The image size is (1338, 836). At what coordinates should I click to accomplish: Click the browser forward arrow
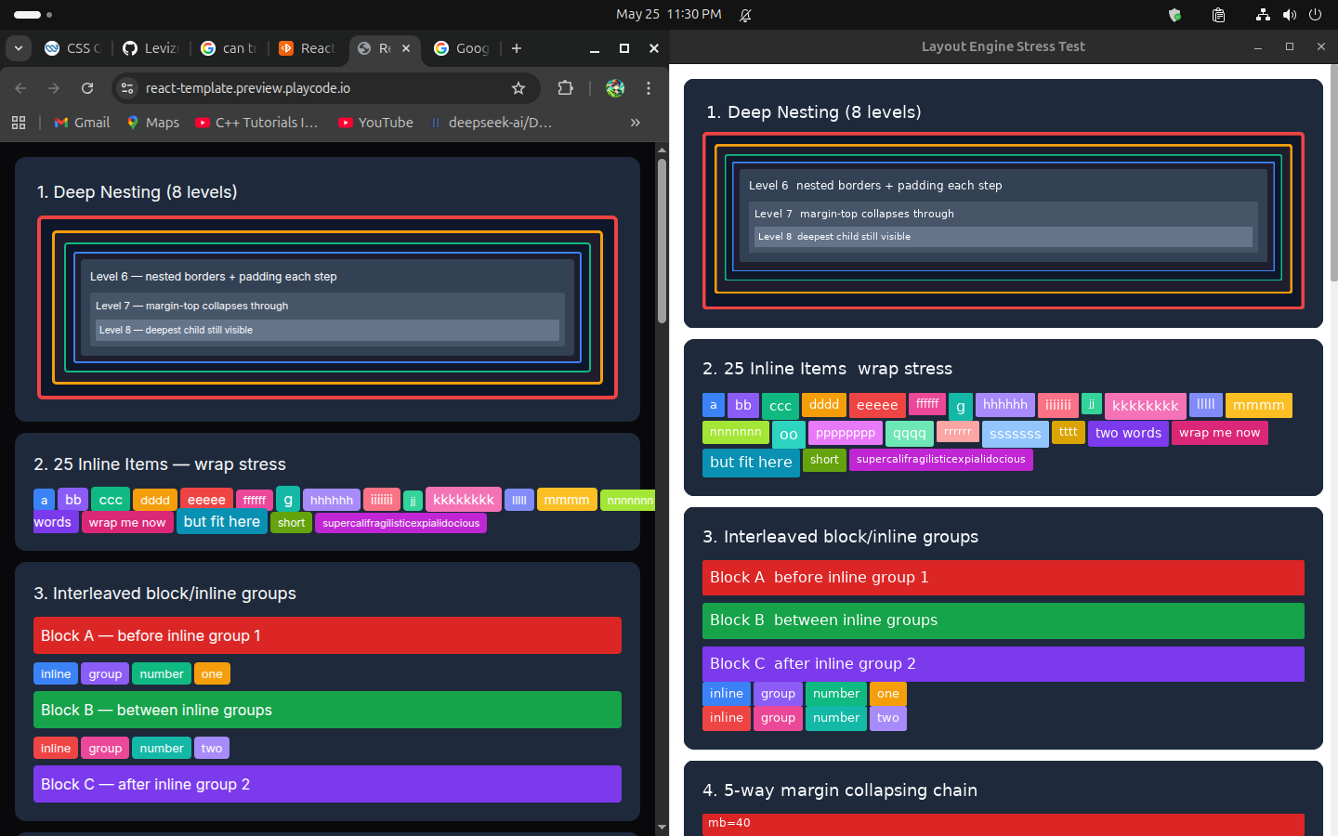(54, 88)
